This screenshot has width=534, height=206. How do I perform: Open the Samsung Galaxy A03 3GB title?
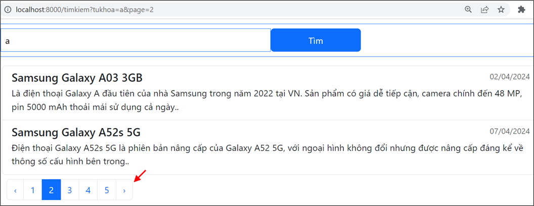click(x=77, y=78)
